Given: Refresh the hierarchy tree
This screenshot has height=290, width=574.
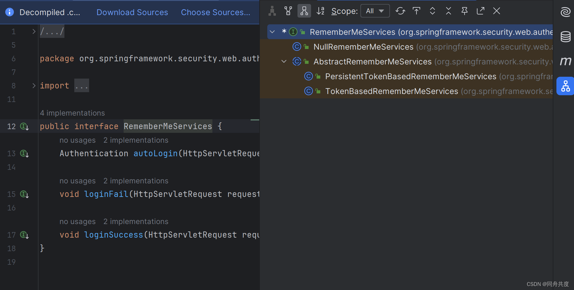Looking at the screenshot, I should 400,11.
